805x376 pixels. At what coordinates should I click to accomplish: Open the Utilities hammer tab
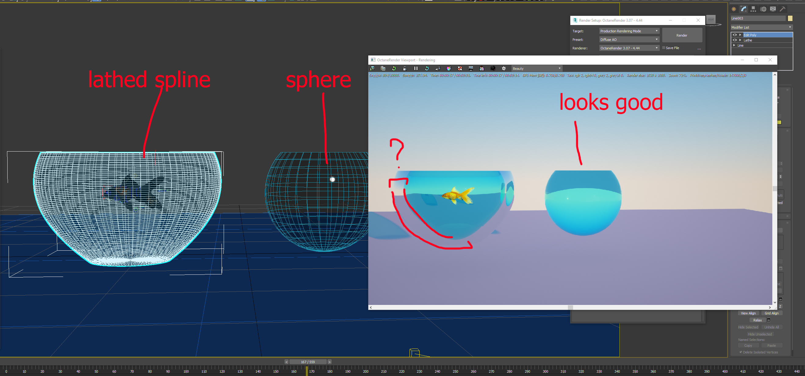(x=782, y=9)
